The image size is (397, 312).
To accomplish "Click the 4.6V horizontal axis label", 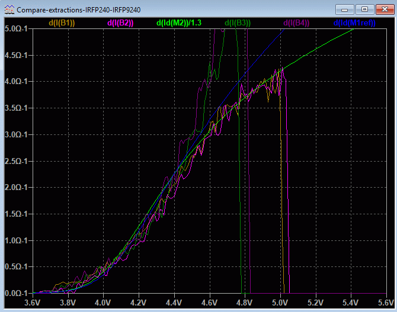I will pyautogui.click(x=209, y=303).
